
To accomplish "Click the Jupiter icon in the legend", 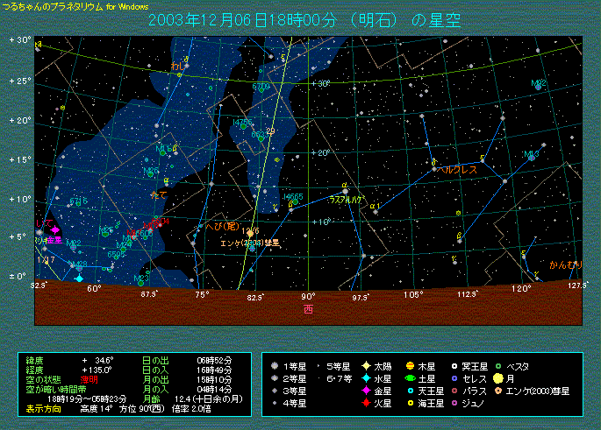I will click(x=409, y=365).
